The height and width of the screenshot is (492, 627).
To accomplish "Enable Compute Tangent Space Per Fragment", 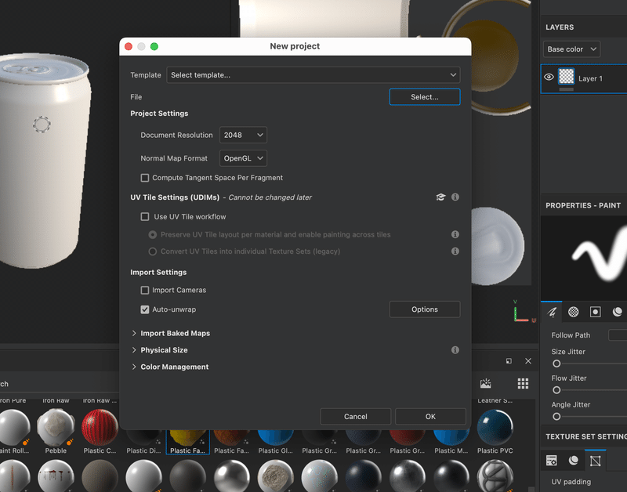I will click(x=145, y=178).
